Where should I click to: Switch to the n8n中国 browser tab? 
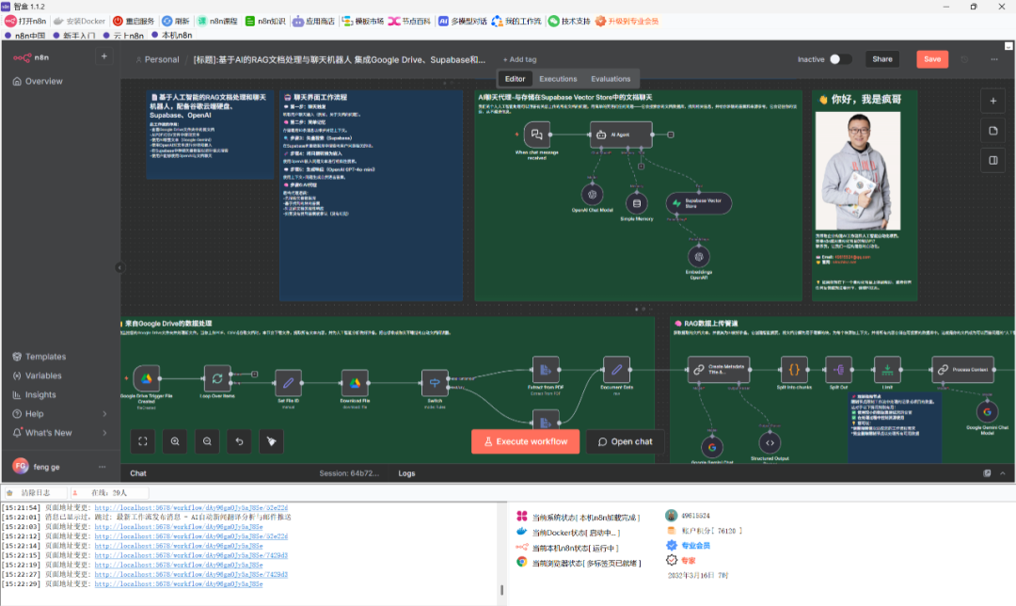[x=25, y=35]
